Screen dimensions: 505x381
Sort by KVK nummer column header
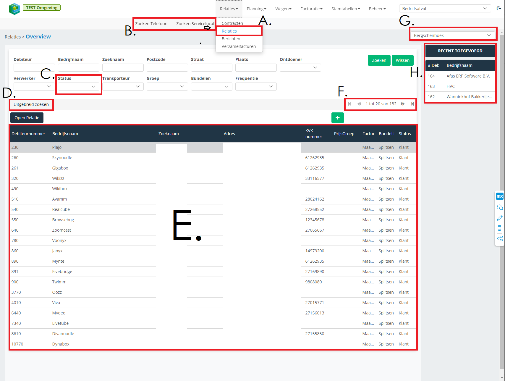(x=314, y=134)
